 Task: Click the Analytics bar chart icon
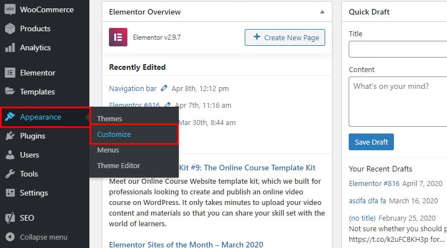pos(10,47)
